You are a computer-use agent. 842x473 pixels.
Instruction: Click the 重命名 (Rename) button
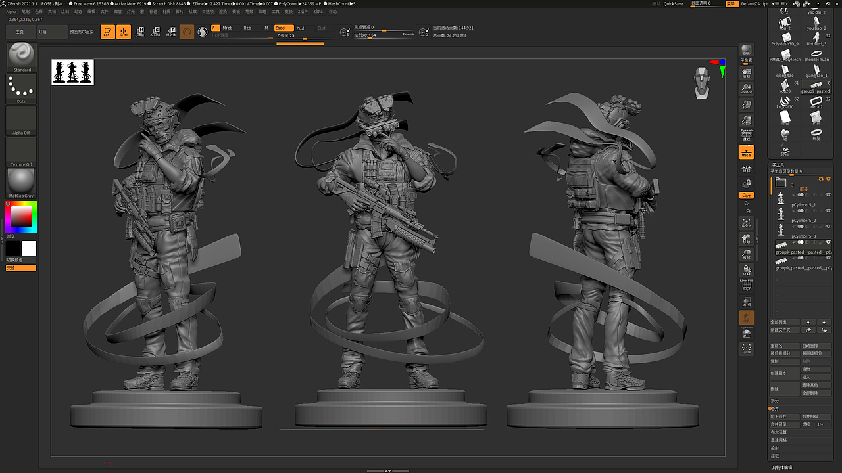784,346
